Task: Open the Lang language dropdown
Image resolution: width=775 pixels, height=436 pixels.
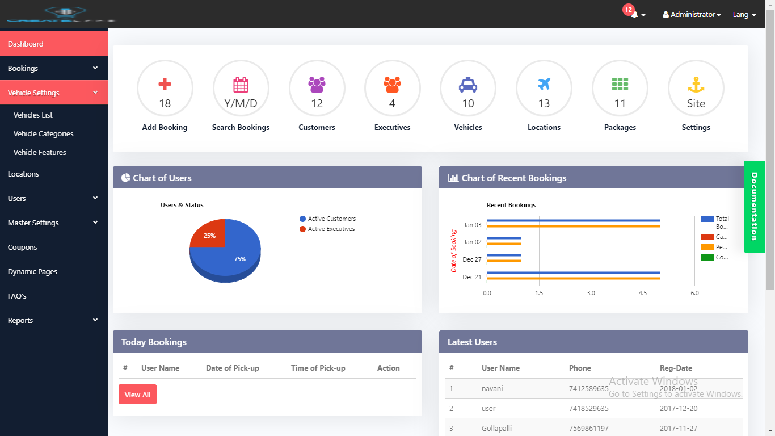Action: 744,15
